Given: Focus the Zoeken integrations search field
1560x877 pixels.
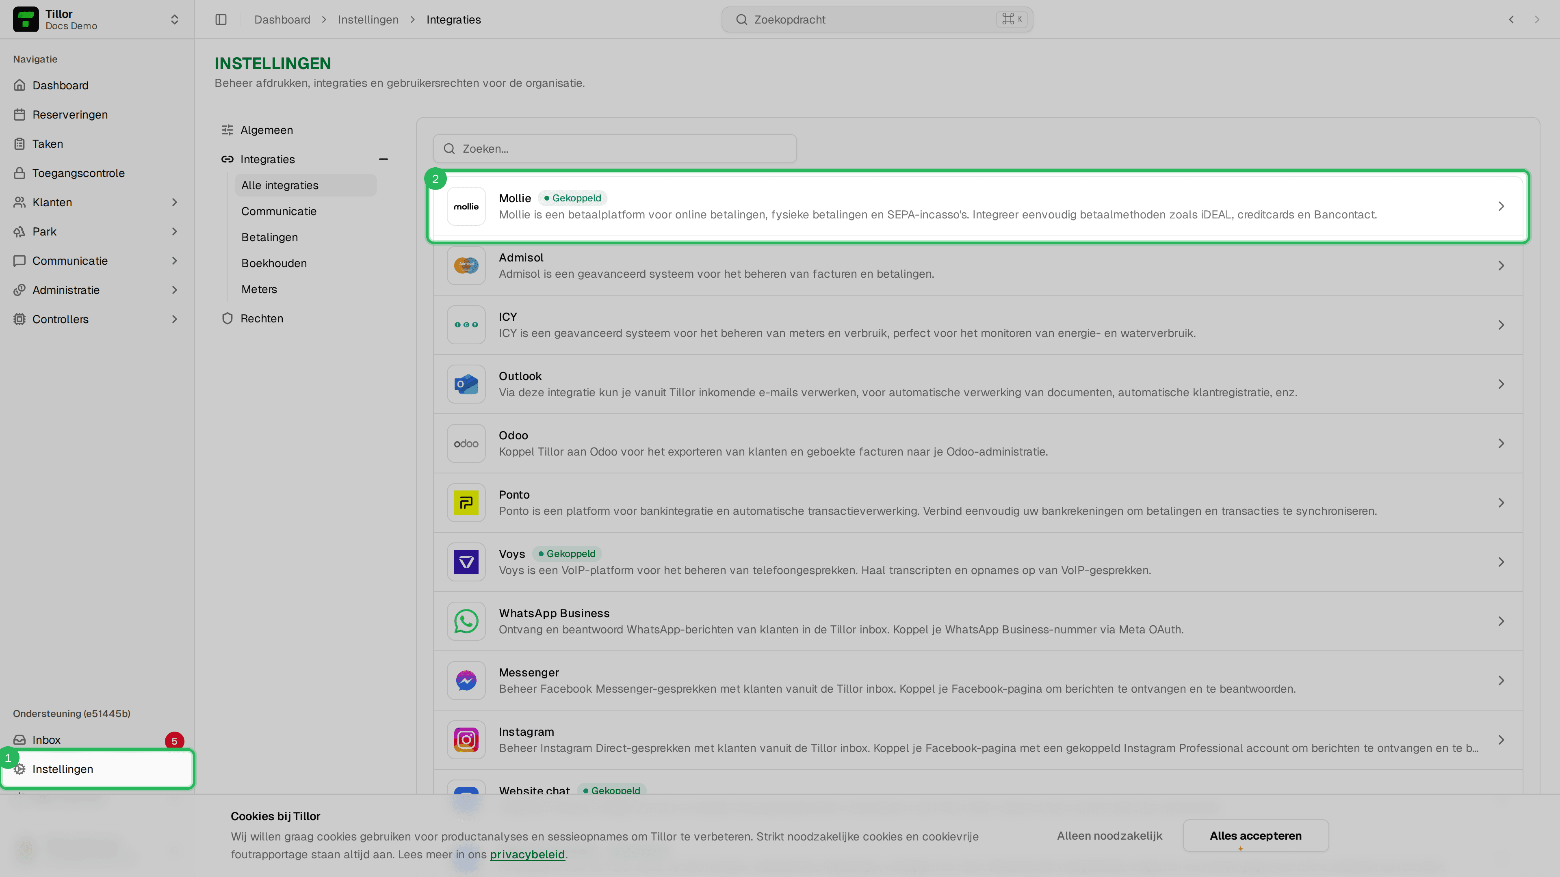Looking at the screenshot, I should tap(615, 149).
